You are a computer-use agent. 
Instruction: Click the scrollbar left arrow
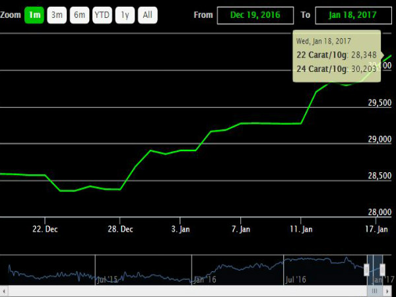4,290
